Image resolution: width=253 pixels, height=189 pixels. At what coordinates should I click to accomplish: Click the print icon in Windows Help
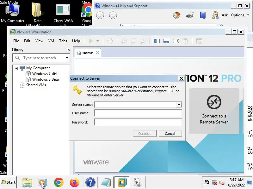pos(190,15)
